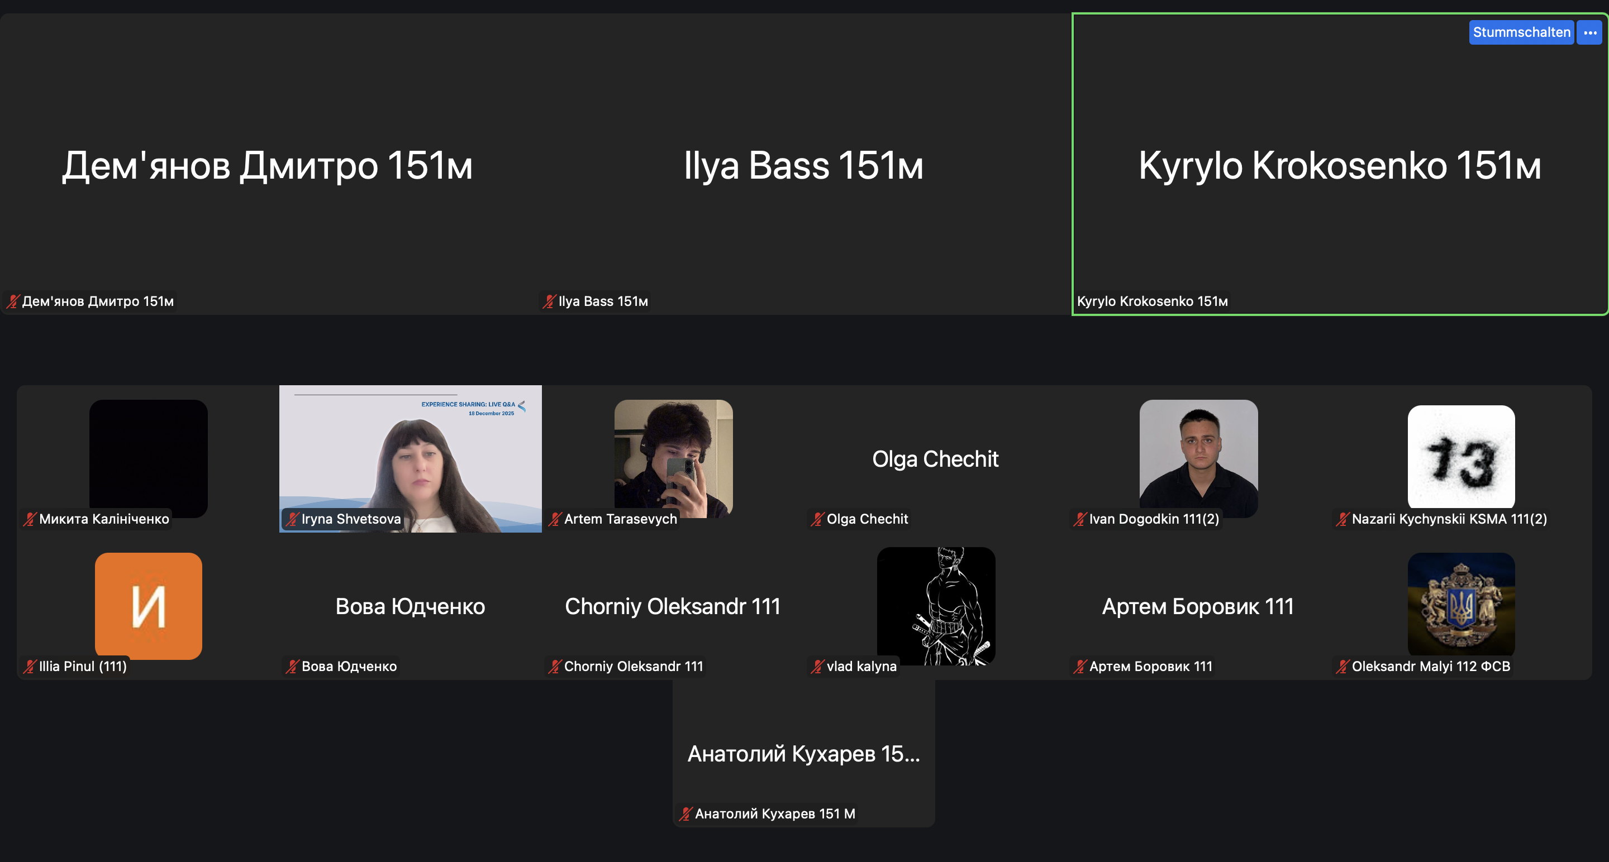This screenshot has height=862, width=1609.
Task: Open the three-dots menu on Kyrylo's tile
Action: 1589,32
